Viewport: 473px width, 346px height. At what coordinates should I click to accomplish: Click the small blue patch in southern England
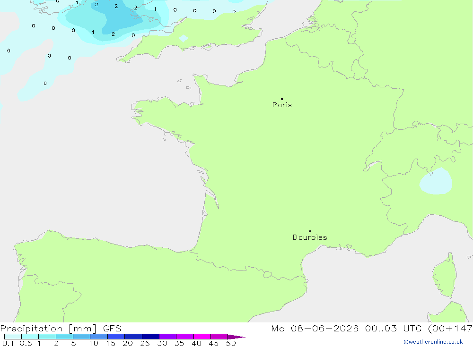pyautogui.click(x=184, y=38)
